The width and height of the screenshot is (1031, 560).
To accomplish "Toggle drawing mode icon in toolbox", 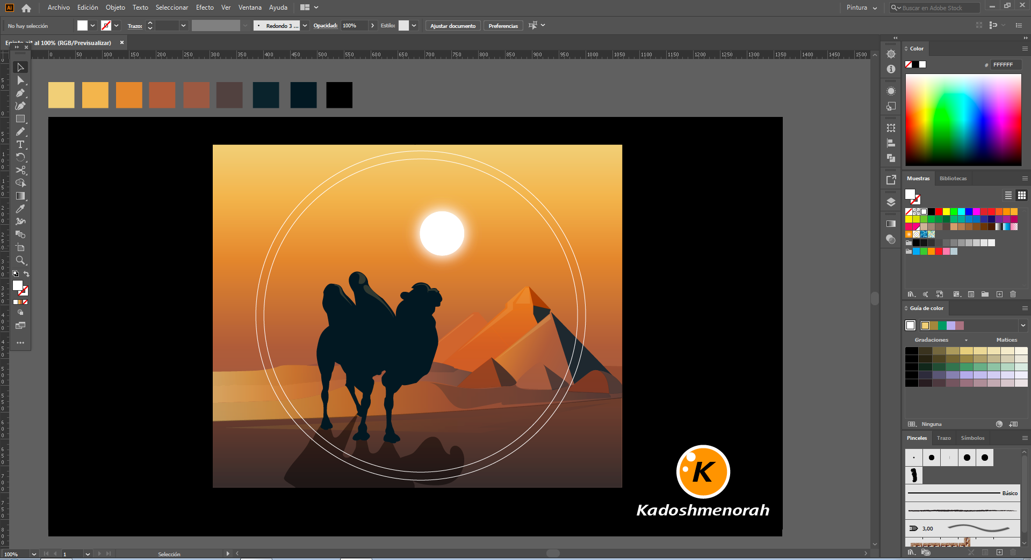I will click(x=20, y=312).
